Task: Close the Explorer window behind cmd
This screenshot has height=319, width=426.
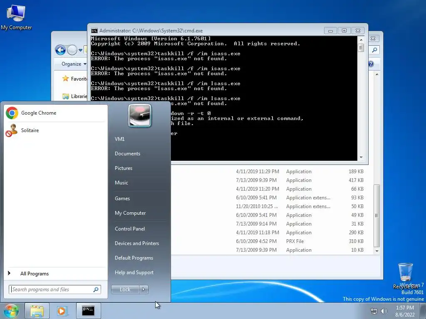Action: coord(374,39)
